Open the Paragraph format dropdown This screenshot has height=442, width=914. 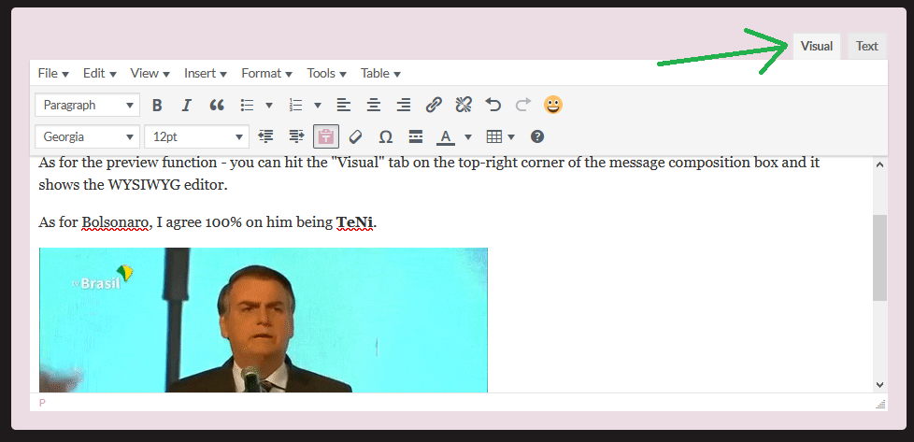click(88, 106)
